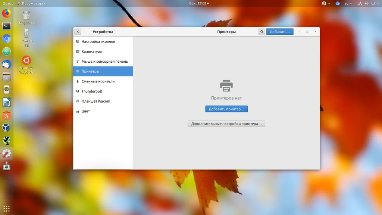Open the clock showing Вск, 13:03
Viewport: 382px width, 215px height.
[x=198, y=3]
